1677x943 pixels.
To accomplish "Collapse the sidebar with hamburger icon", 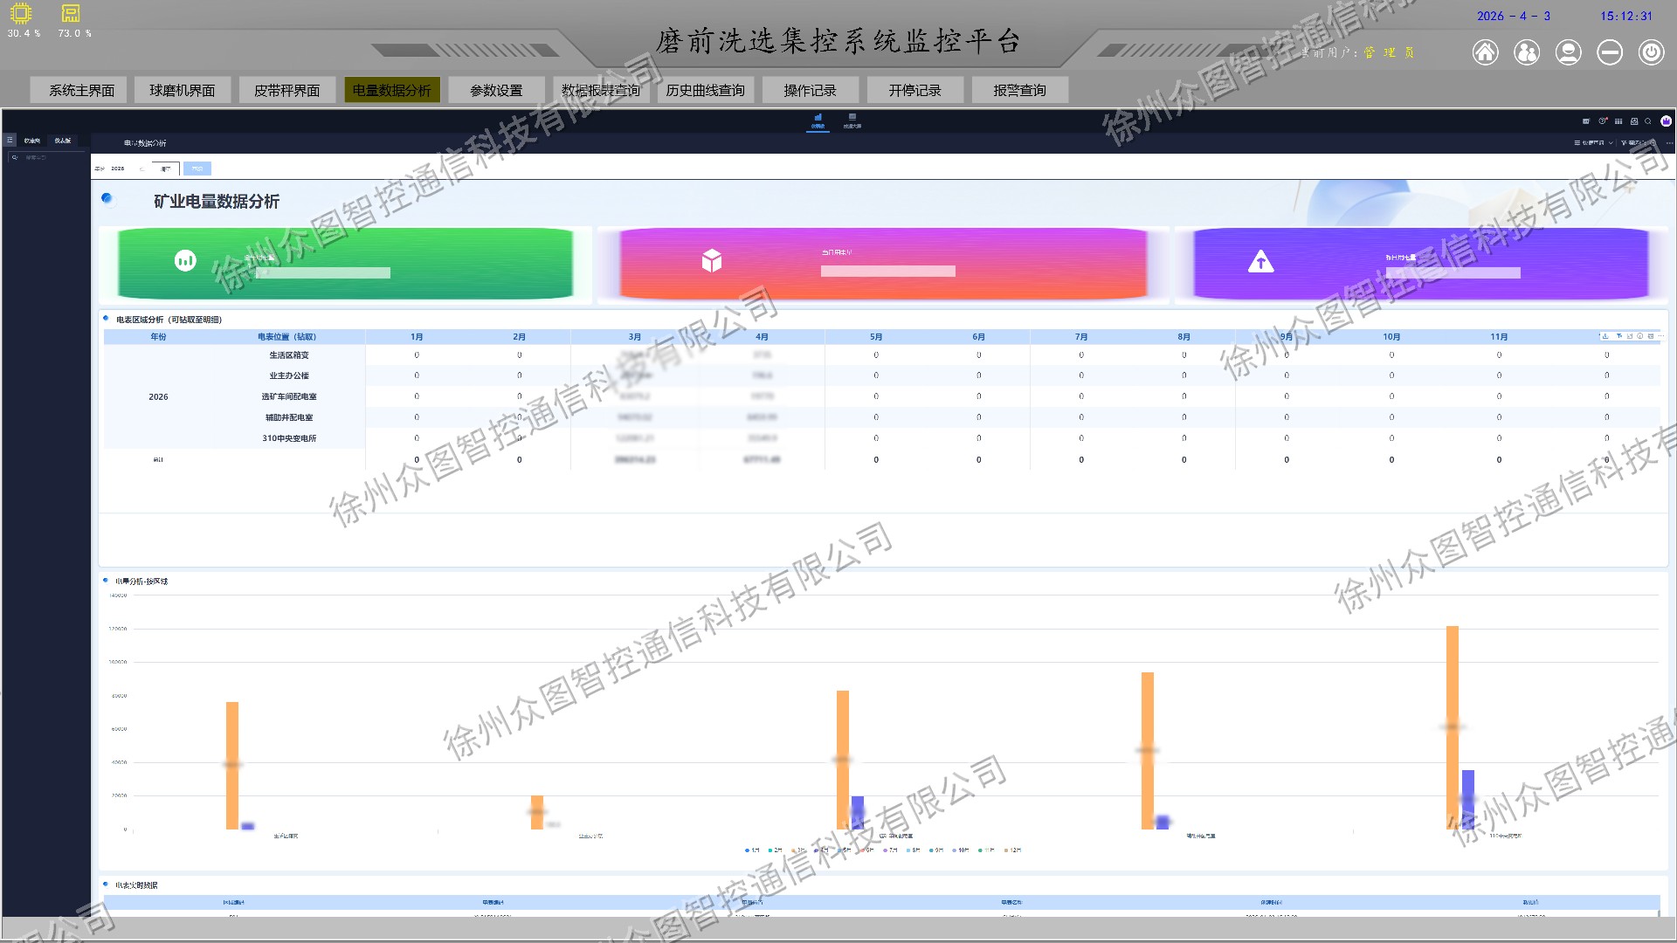I will point(10,140).
